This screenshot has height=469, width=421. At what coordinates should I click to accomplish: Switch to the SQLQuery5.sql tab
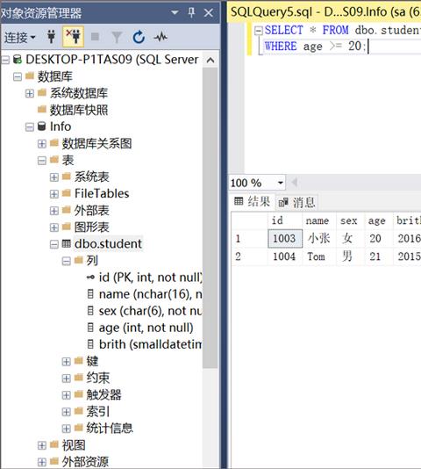click(x=324, y=12)
